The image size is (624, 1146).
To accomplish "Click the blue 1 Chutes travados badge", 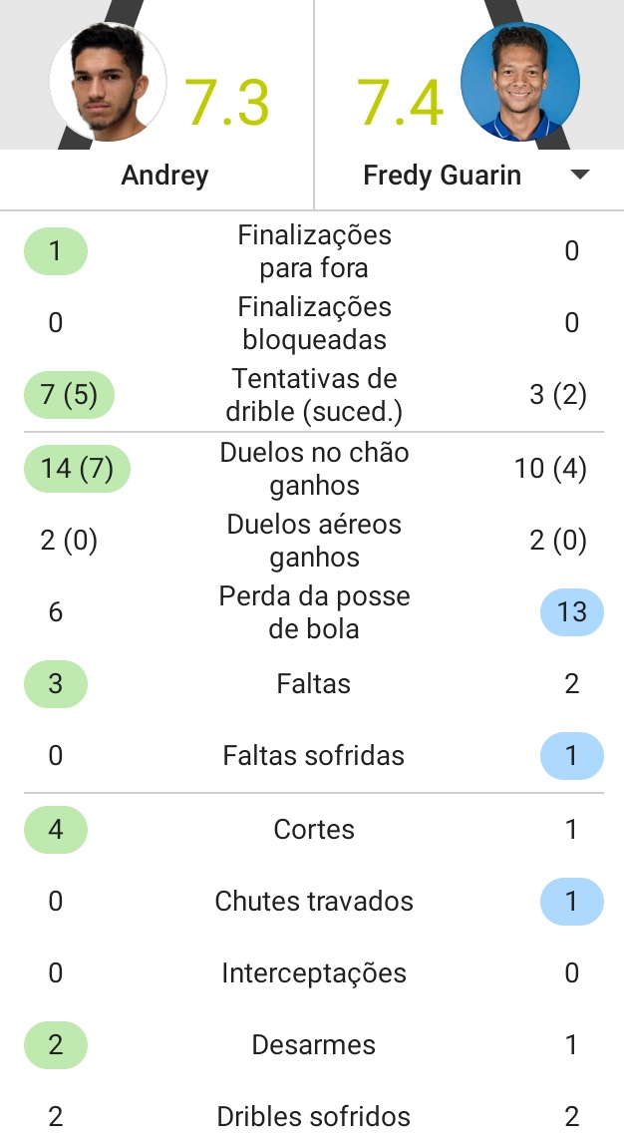I will (x=571, y=901).
